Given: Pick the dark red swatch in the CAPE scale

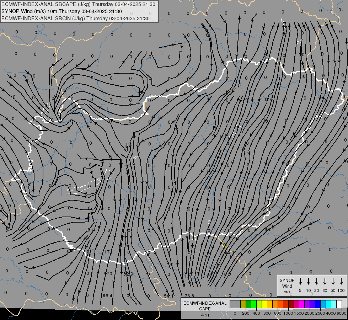Looking at the screenshot, I should click(291, 304).
